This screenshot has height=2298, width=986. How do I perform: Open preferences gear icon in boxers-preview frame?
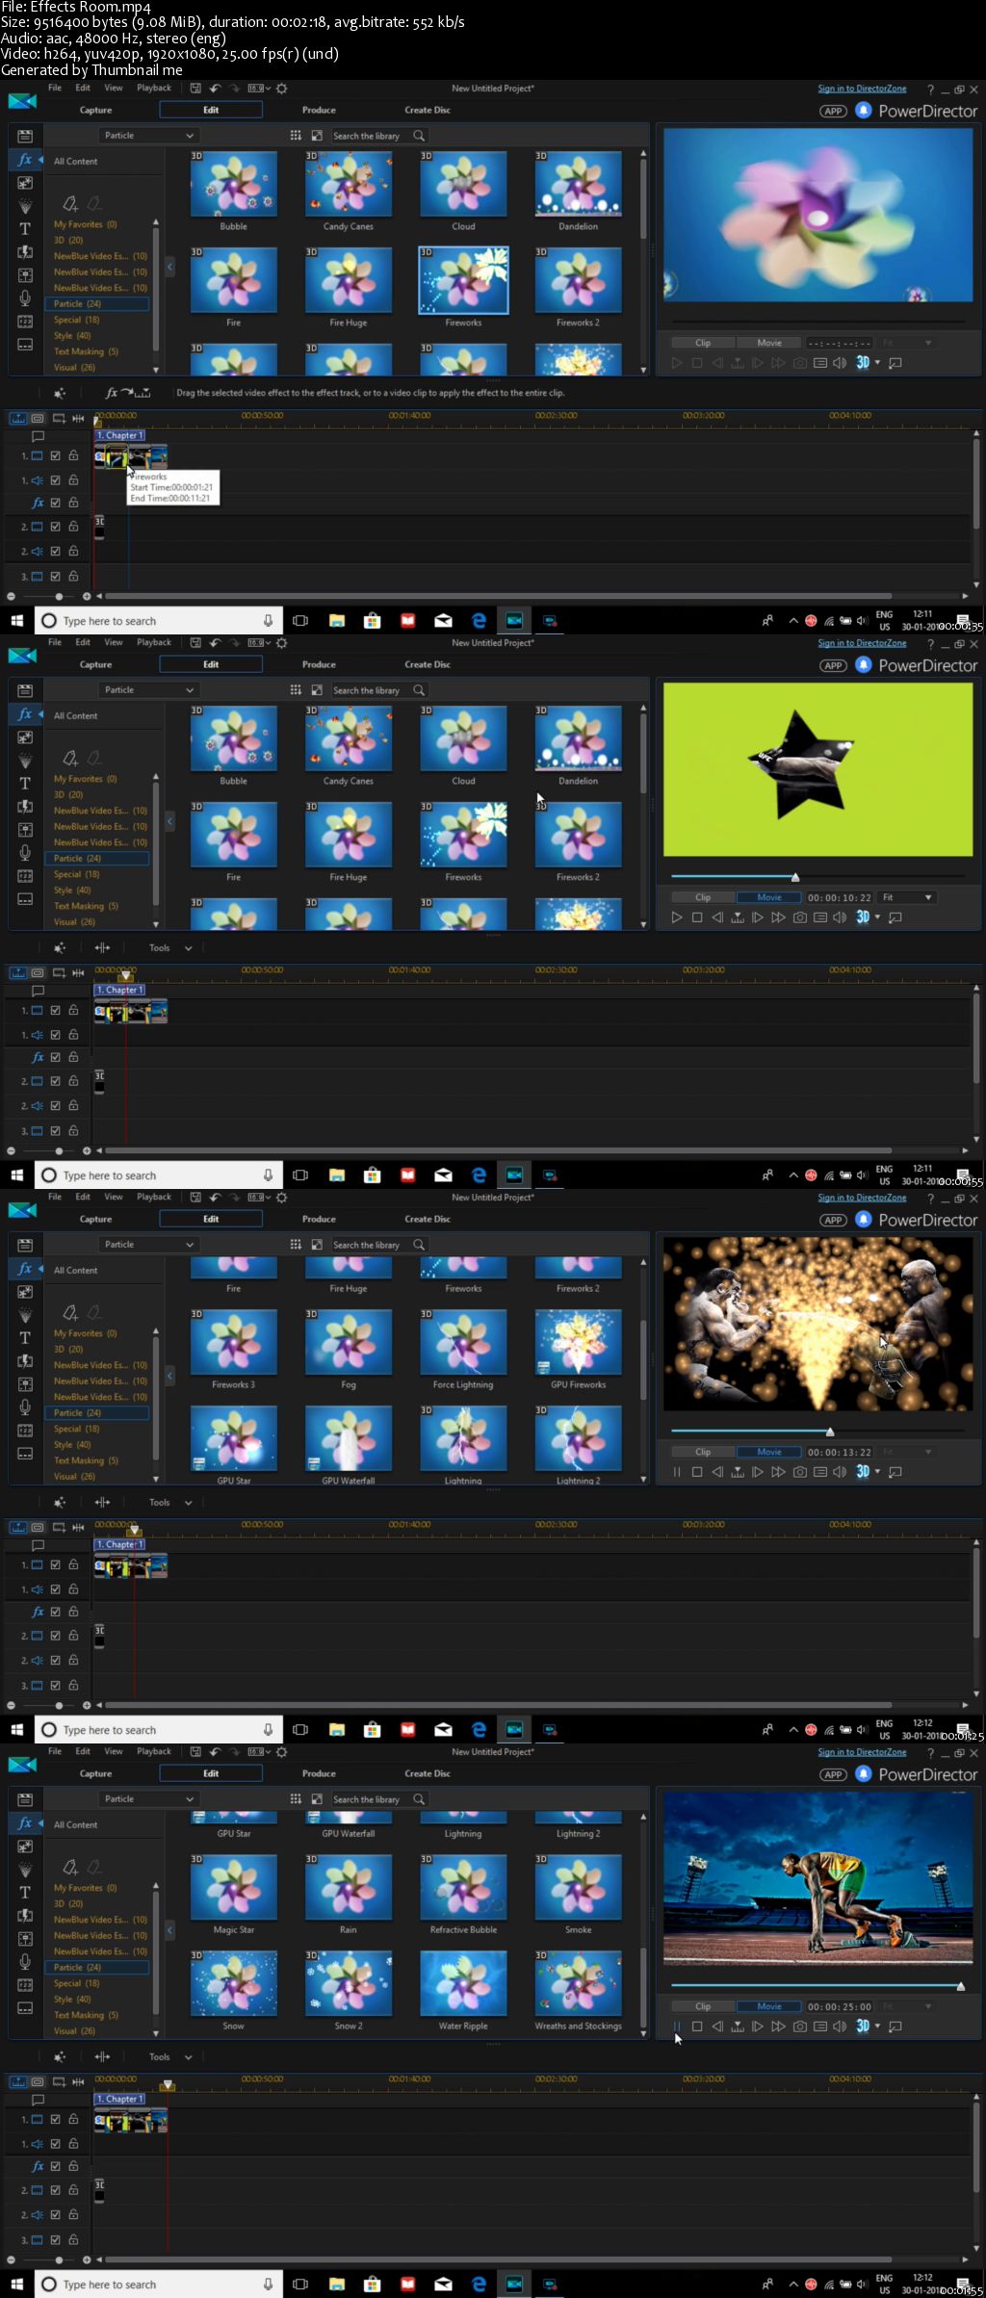[x=281, y=1197]
